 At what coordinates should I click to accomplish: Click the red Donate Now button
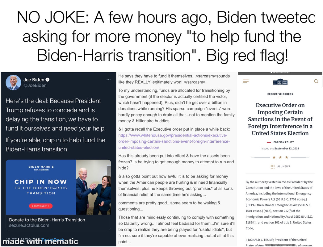pyautogui.click(x=41, y=206)
